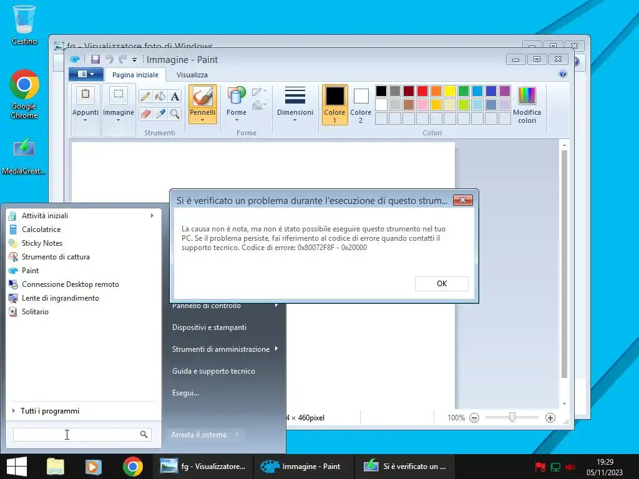Screen dimensions: 639x479
Task: Select Colore 2 background swatch
Action: tap(361, 104)
